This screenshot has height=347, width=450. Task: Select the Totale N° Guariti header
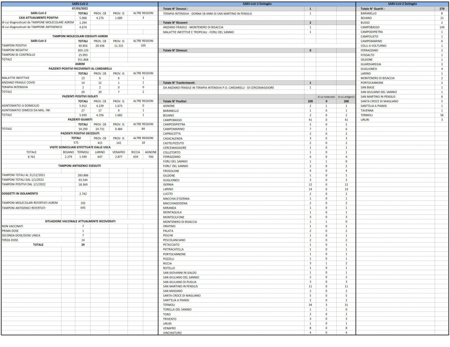point(373,9)
